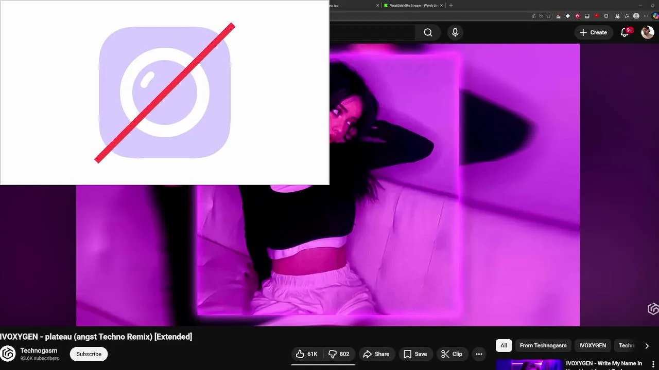Viewport: 659px width, 370px height.
Task: Click the 93.6K subscribers text
Action: pos(40,358)
